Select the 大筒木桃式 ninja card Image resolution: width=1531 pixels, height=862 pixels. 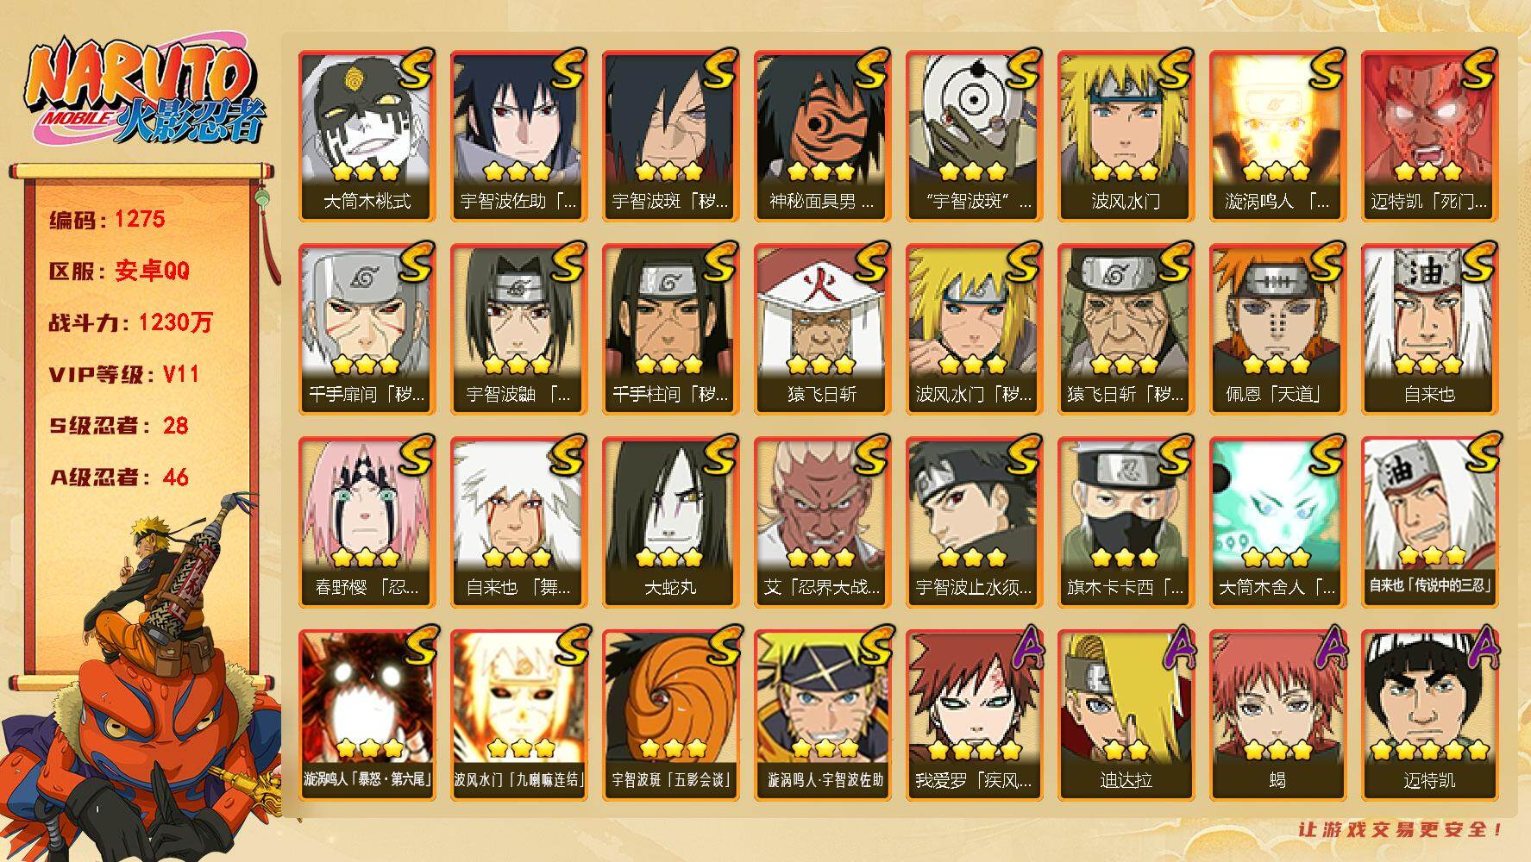pyautogui.click(x=367, y=136)
